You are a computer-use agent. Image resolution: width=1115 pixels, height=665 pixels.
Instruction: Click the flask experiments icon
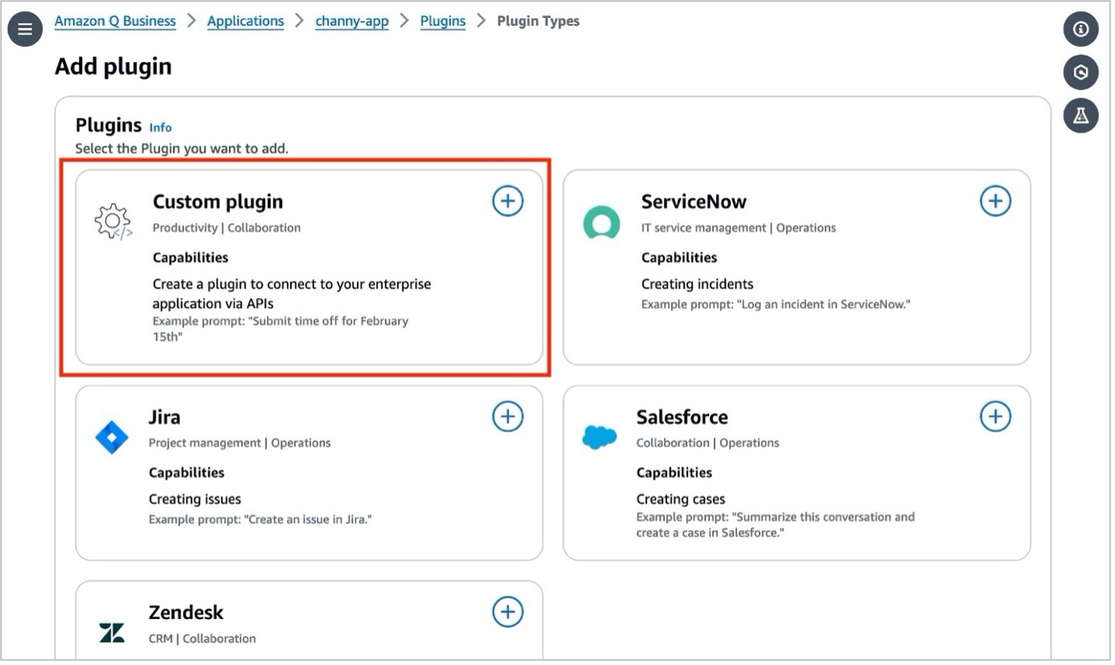[x=1080, y=115]
